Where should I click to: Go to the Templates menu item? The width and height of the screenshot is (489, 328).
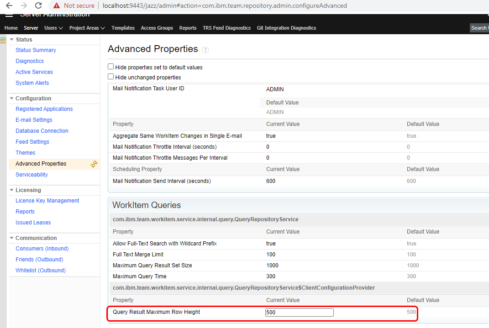[123, 28]
